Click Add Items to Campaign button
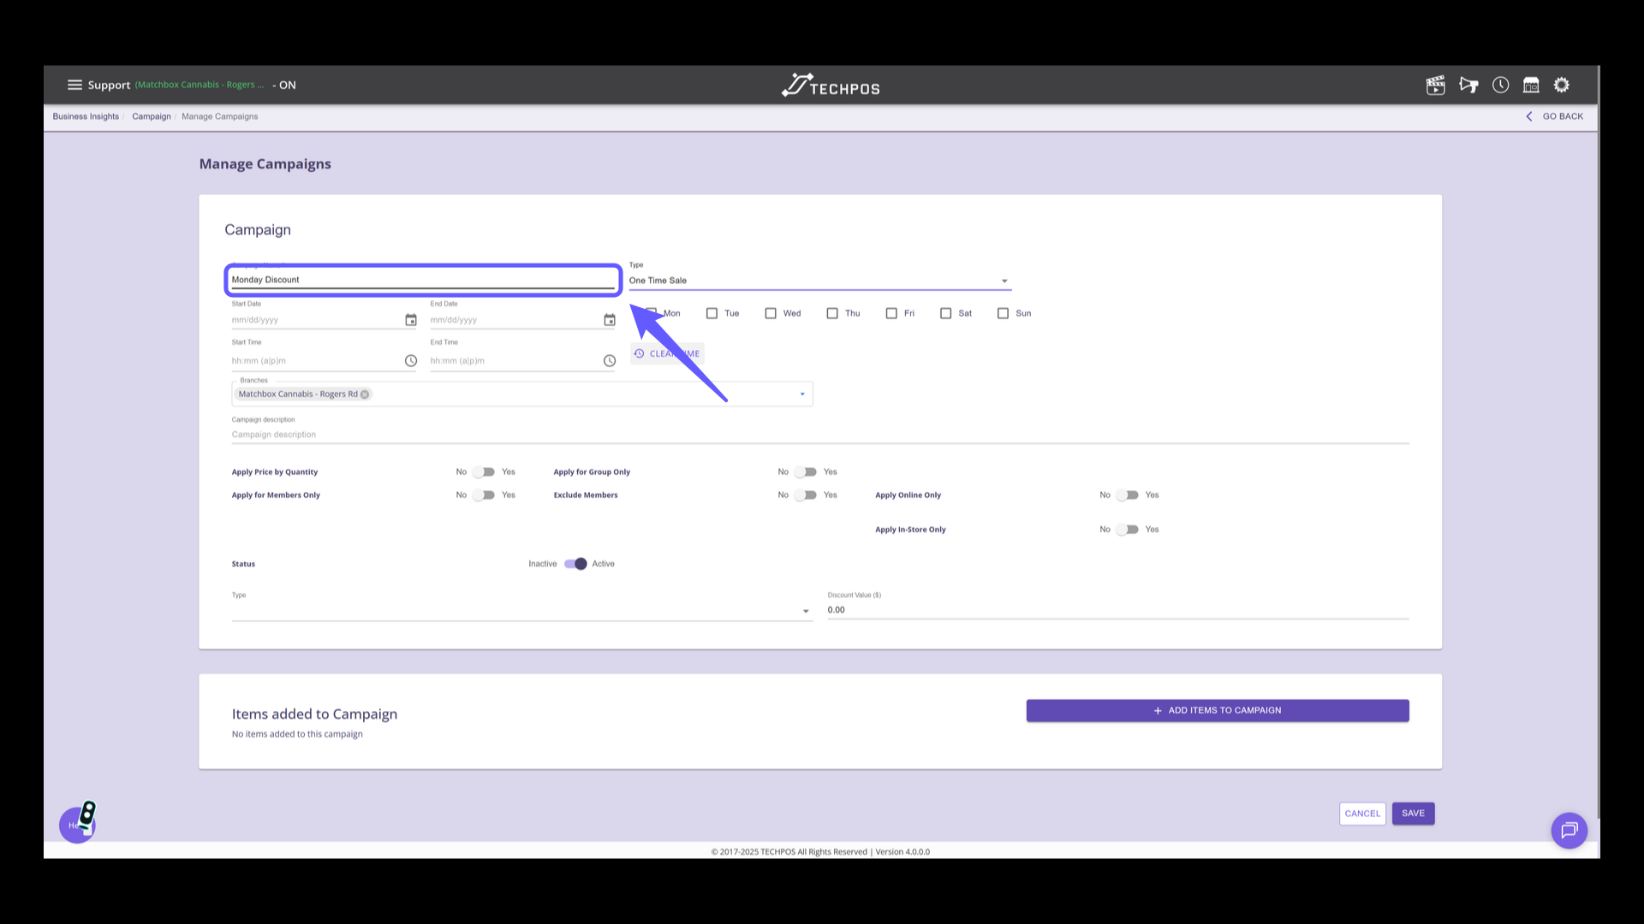This screenshot has width=1644, height=924. click(x=1217, y=711)
